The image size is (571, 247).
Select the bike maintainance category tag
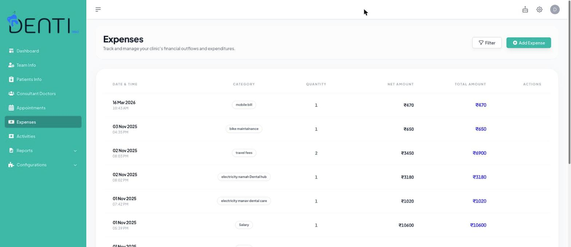click(244, 129)
